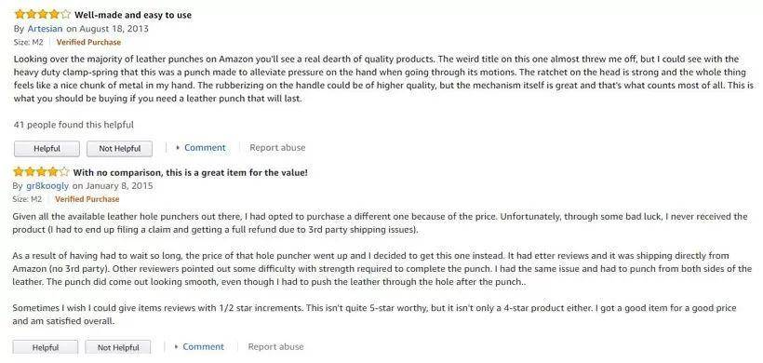Screen dimensions: 763x363
Task: Report abuse on Artesian's review
Action: tap(277, 147)
